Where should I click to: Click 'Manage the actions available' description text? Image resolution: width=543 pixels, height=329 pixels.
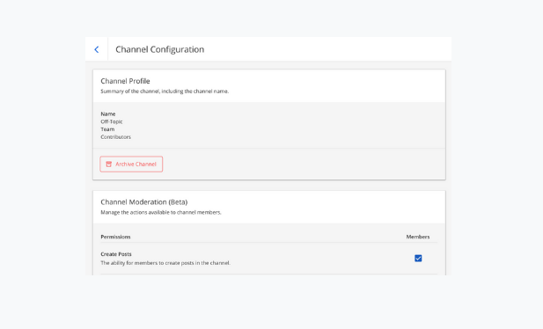coord(161,212)
